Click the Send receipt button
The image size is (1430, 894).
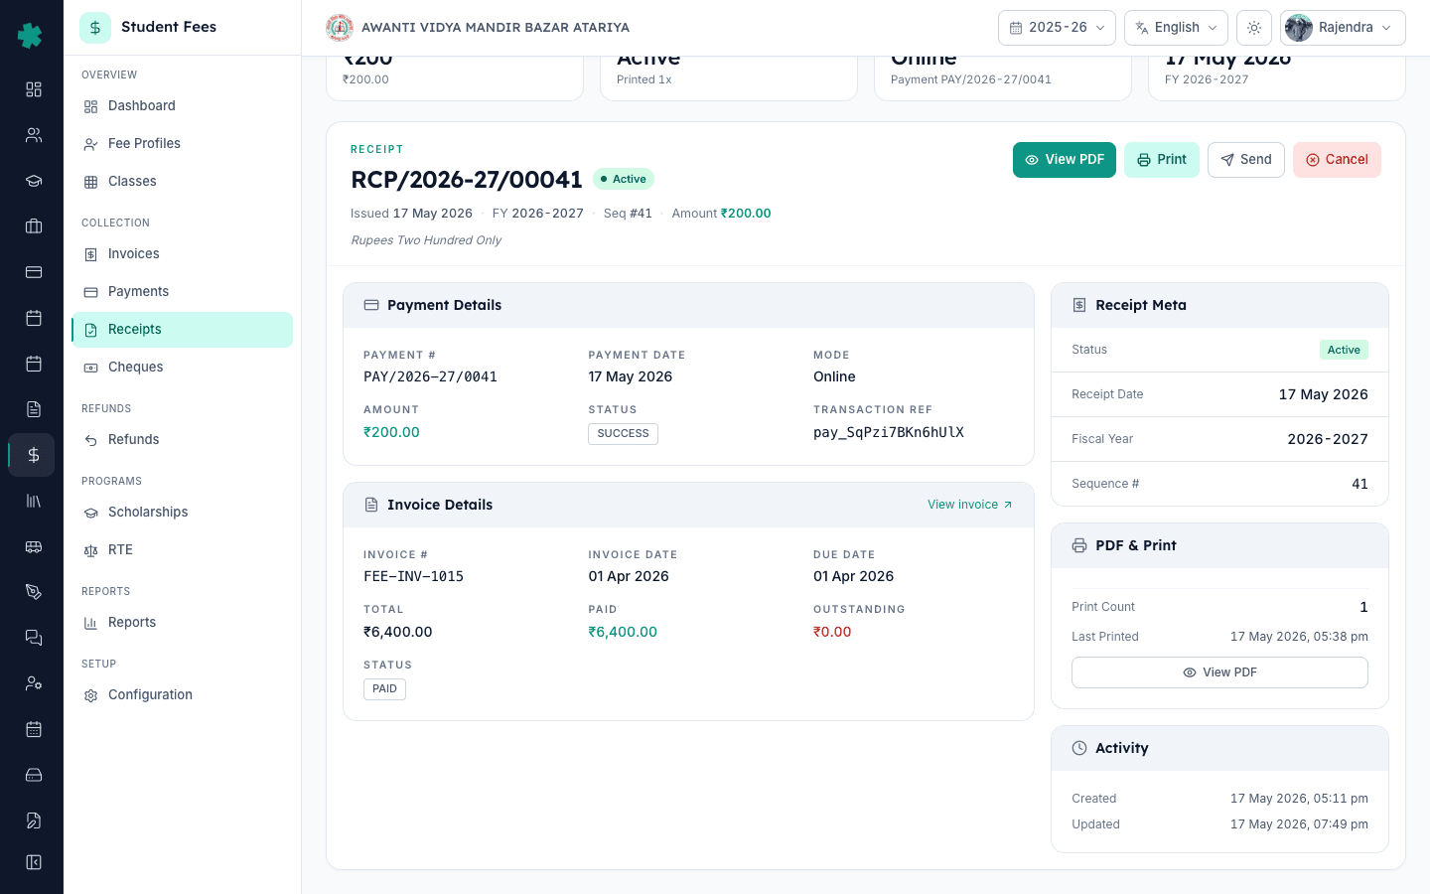pyautogui.click(x=1246, y=160)
